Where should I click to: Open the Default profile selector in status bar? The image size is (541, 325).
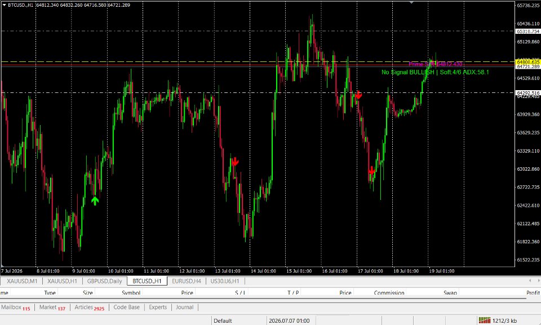223,320
